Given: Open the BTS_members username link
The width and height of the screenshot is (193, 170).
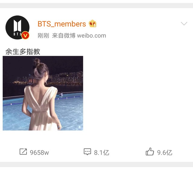Looking at the screenshot, I should [x=62, y=24].
